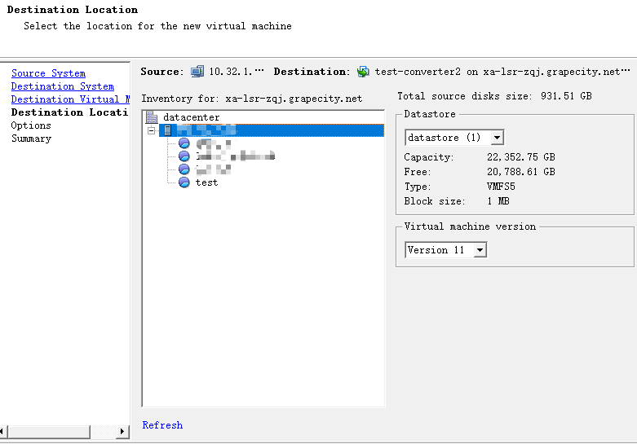Viewport: 637px width, 444px height.
Task: Click the icon next to the test entry
Action: pos(184,182)
